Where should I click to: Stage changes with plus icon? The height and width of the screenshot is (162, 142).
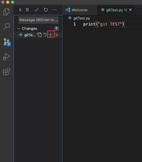(51, 35)
